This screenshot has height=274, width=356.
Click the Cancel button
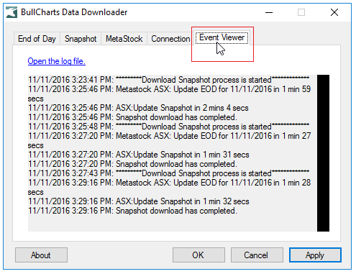coord(257,255)
